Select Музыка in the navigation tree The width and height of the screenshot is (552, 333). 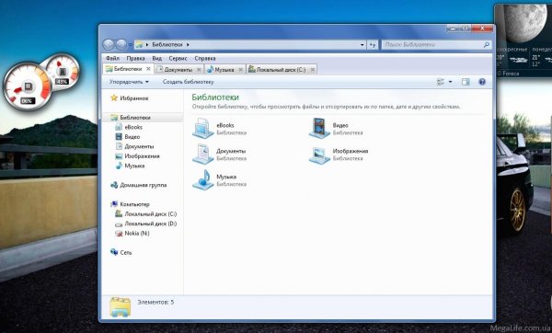click(x=130, y=166)
